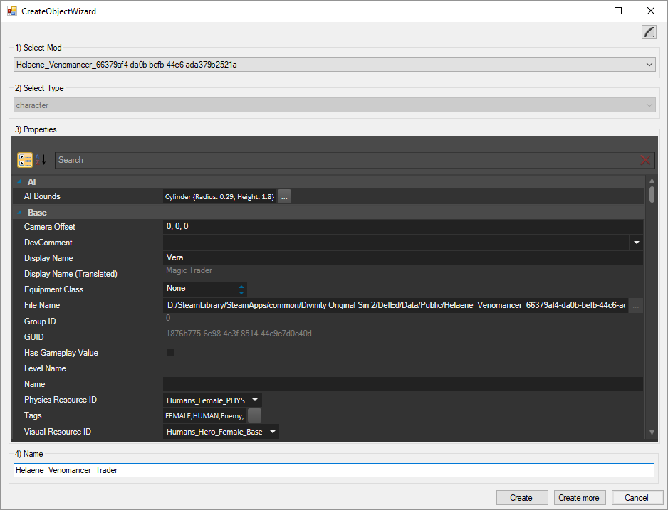Select the DevComment label
Viewport: 668px width, 510px height.
[48, 243]
